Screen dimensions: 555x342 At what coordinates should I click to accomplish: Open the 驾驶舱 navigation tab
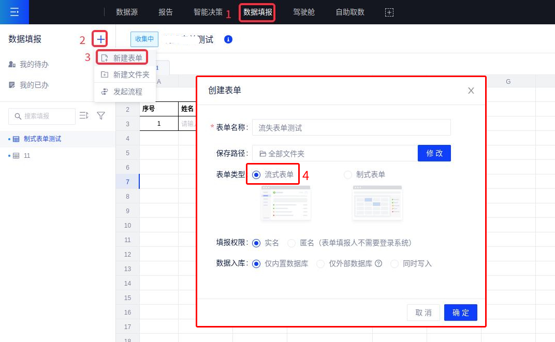point(303,12)
